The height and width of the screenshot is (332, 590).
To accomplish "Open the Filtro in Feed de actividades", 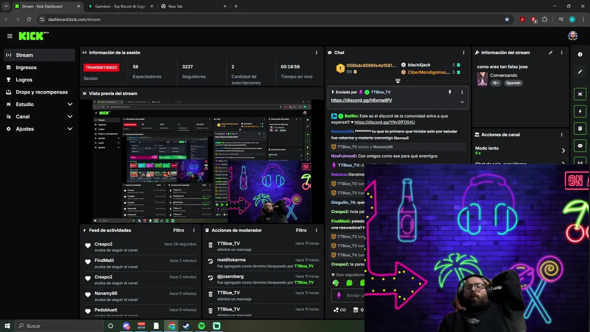I will pos(178,230).
